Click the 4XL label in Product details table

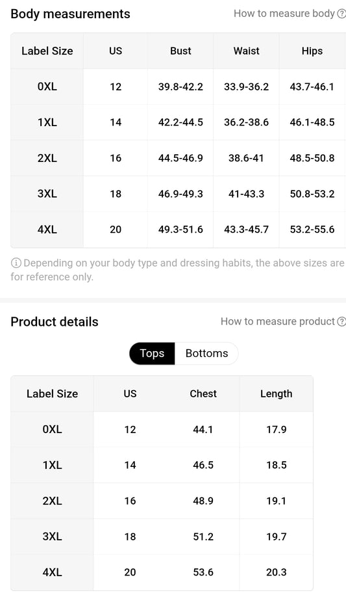[52, 572]
